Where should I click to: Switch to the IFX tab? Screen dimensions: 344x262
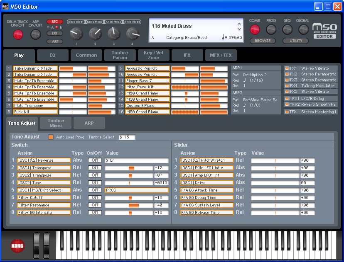click(187, 55)
